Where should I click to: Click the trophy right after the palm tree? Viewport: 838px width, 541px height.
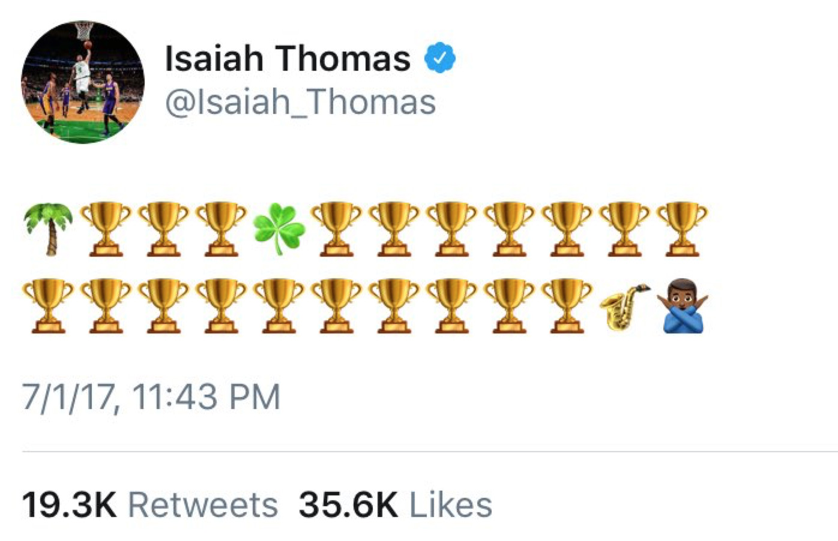[106, 229]
